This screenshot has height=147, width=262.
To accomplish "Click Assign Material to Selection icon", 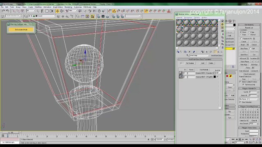I will click(185, 52).
